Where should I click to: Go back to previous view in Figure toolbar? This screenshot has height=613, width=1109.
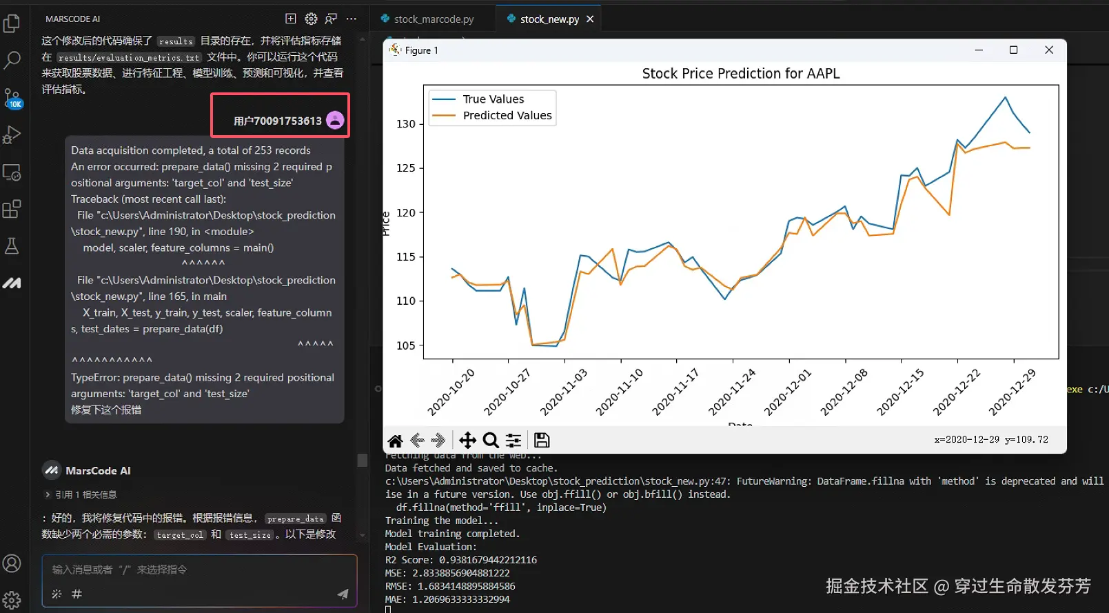point(417,440)
